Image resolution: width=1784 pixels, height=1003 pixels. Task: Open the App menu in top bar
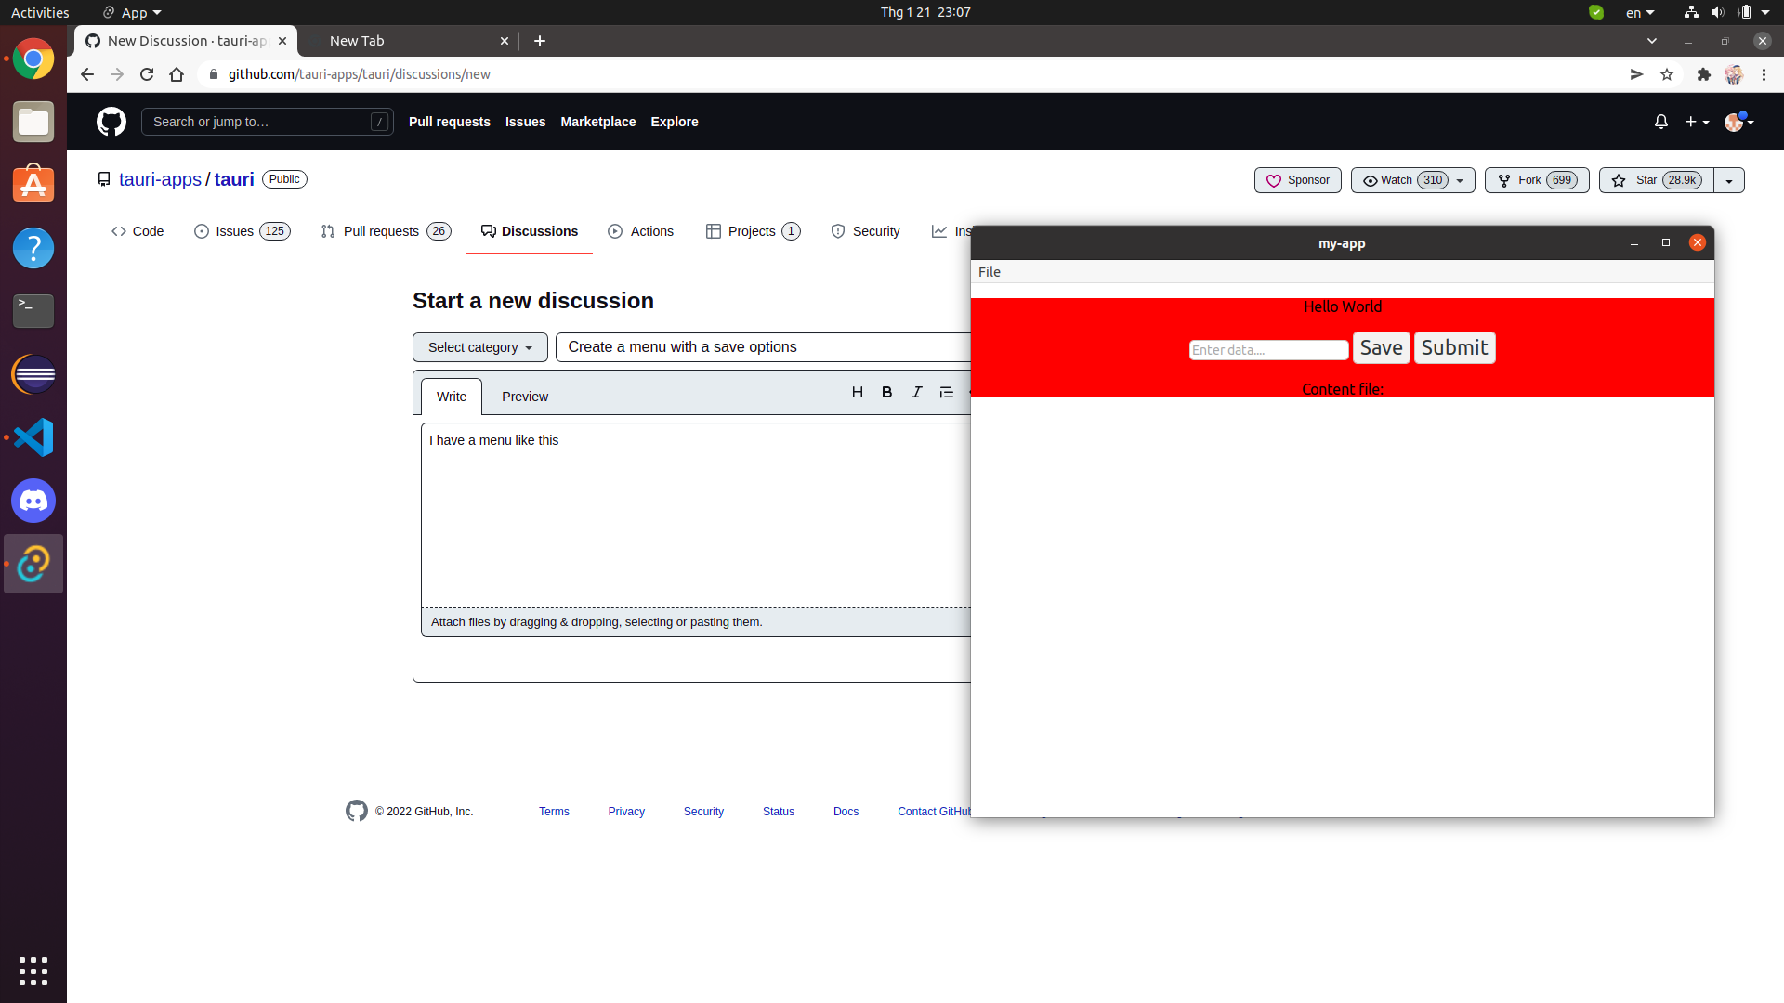(x=132, y=12)
